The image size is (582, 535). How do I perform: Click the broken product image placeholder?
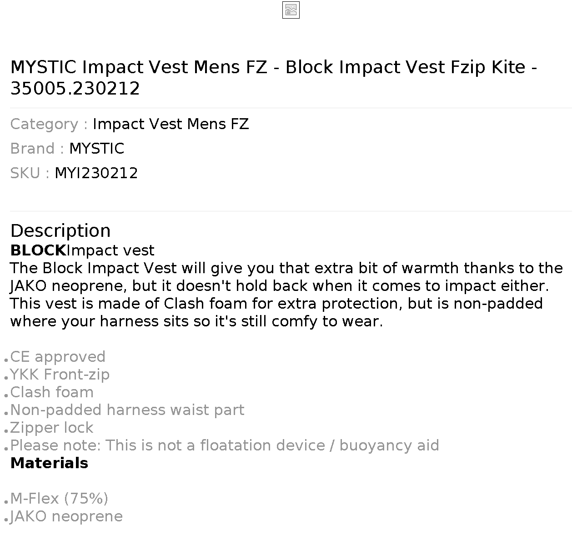pyautogui.click(x=291, y=10)
